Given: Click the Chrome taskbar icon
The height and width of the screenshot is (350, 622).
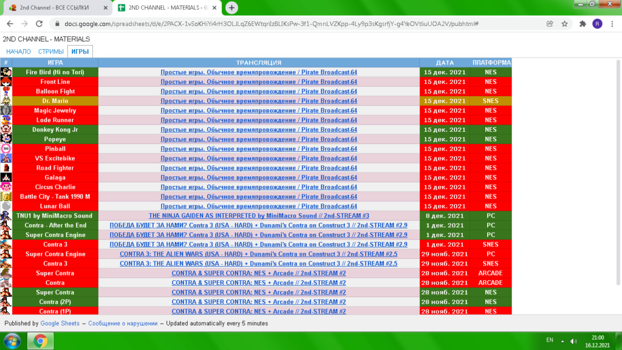Looking at the screenshot, I should click(40, 341).
